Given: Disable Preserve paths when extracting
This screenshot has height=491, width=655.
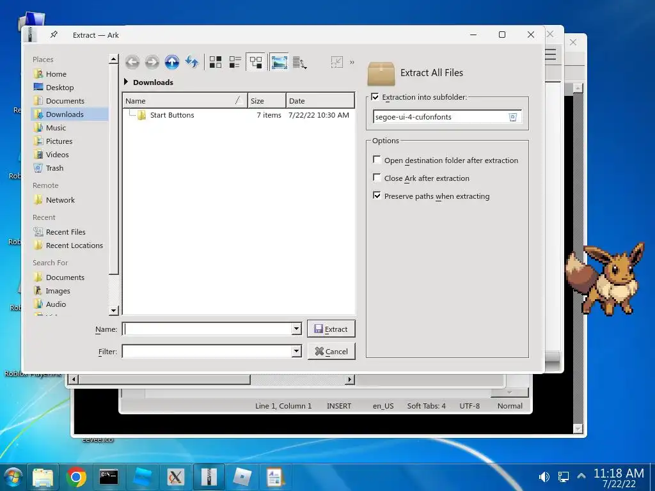Looking at the screenshot, I should pyautogui.click(x=377, y=196).
